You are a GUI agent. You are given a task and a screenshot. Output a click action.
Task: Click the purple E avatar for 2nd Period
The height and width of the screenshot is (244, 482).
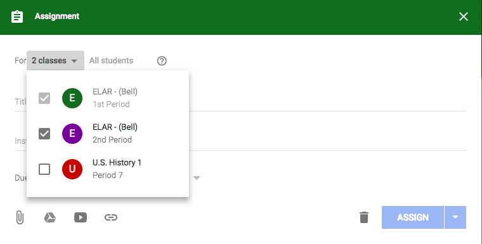[72, 133]
